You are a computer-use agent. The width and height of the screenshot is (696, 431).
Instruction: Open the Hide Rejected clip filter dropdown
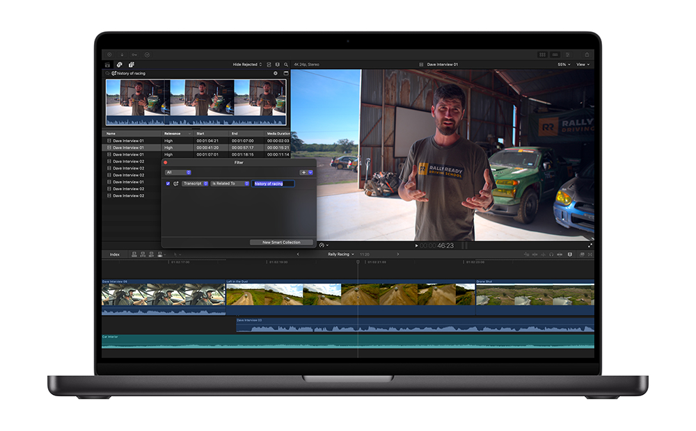click(247, 65)
